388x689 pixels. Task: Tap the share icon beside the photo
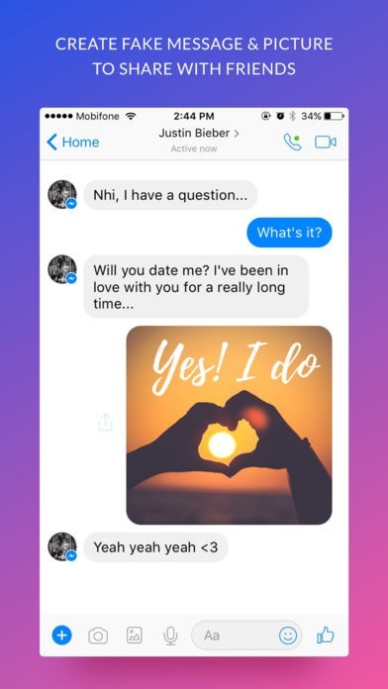pyautogui.click(x=106, y=423)
